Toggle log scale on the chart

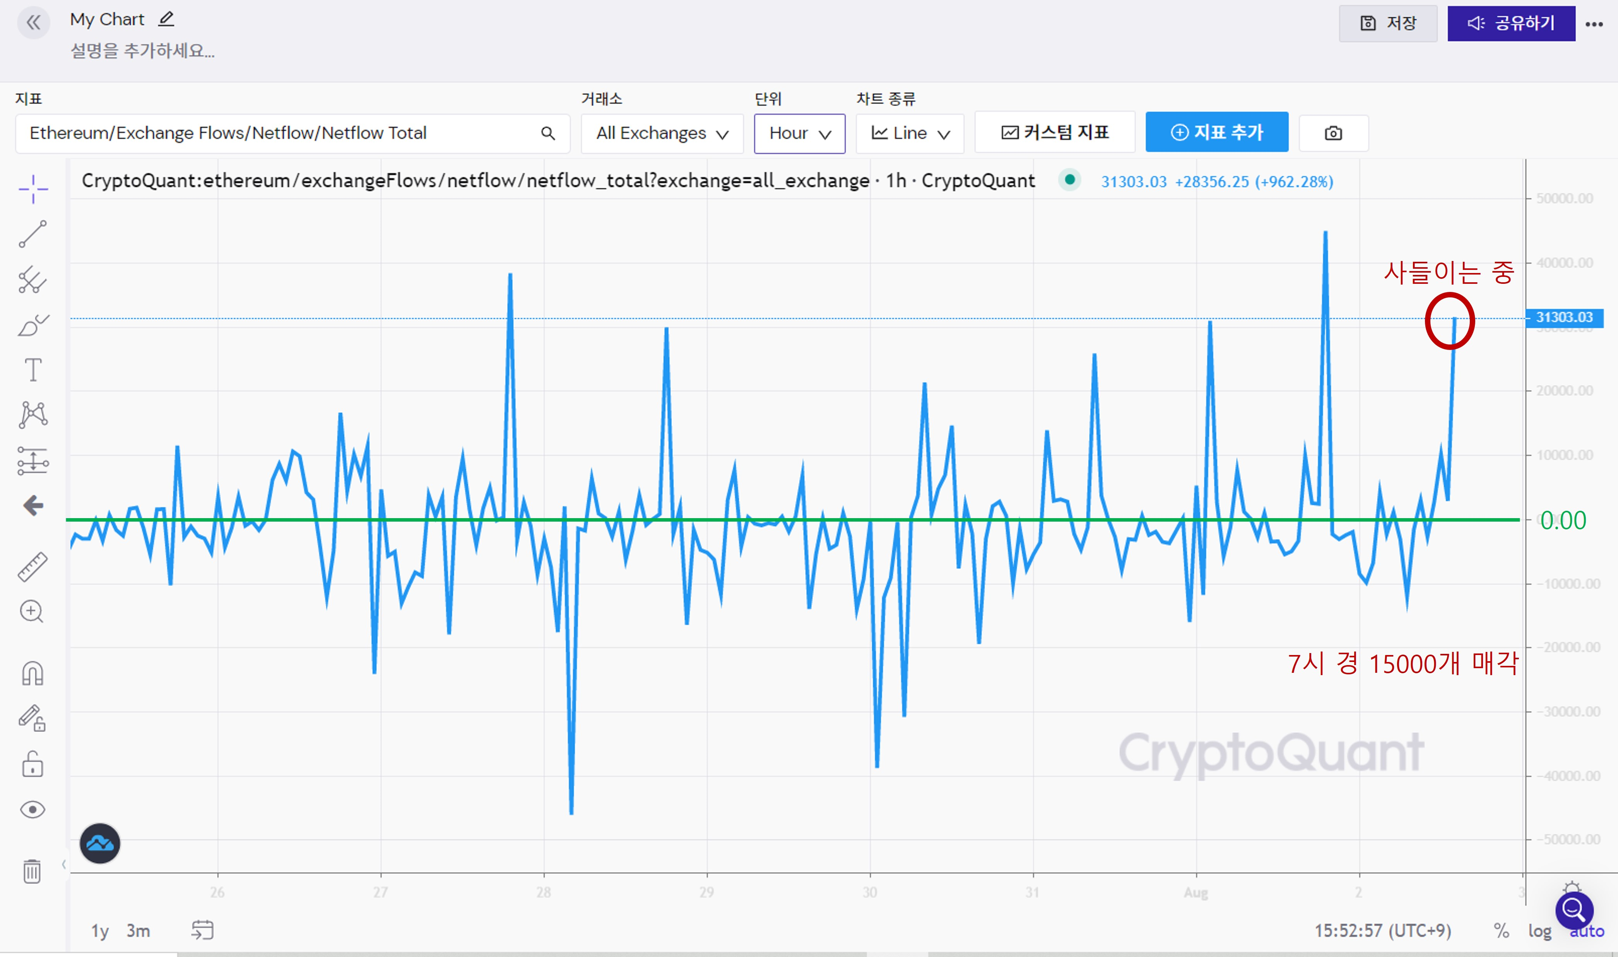pos(1539,931)
